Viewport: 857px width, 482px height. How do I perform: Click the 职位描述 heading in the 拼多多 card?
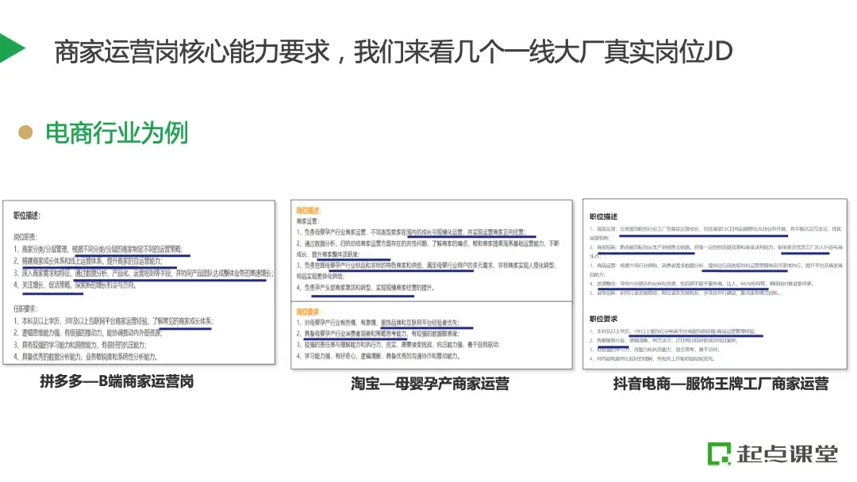coord(27,216)
